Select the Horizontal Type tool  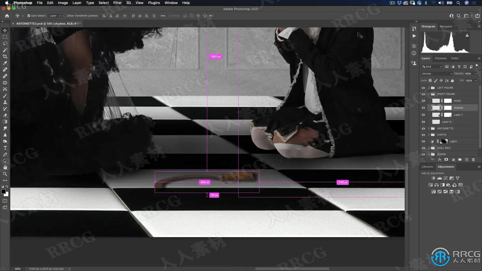click(5, 148)
